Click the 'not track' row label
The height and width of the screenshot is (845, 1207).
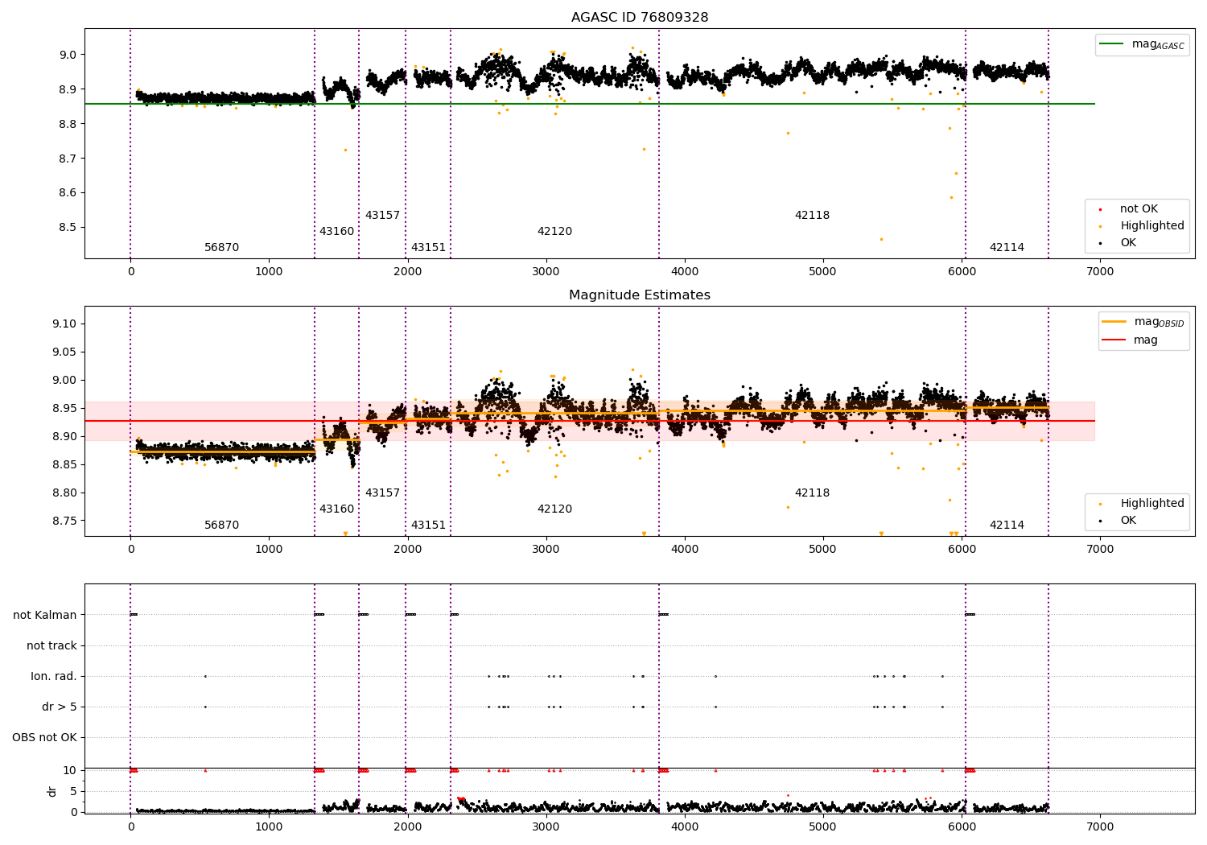(51, 645)
